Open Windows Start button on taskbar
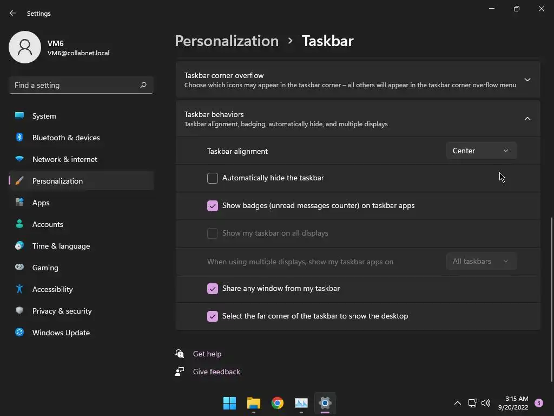This screenshot has width=554, height=416. tap(229, 403)
